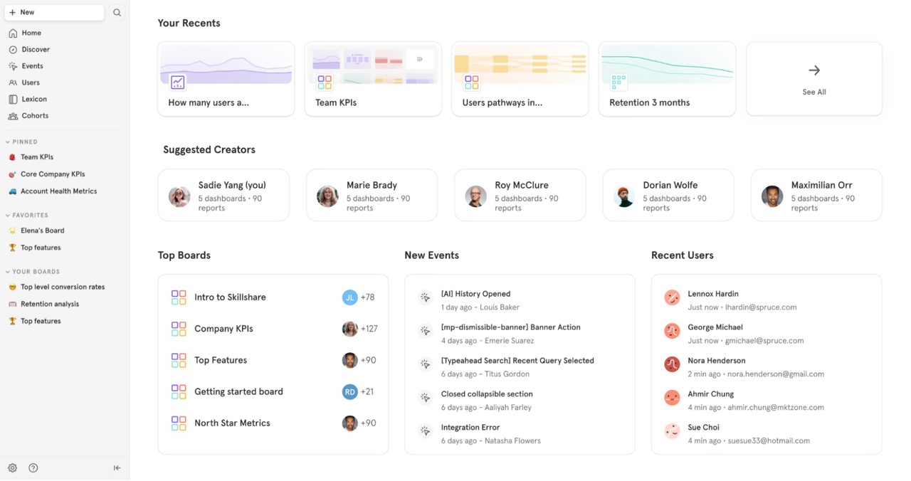911x481 pixels.
Task: Click the help question mark icon
Action: 33,467
